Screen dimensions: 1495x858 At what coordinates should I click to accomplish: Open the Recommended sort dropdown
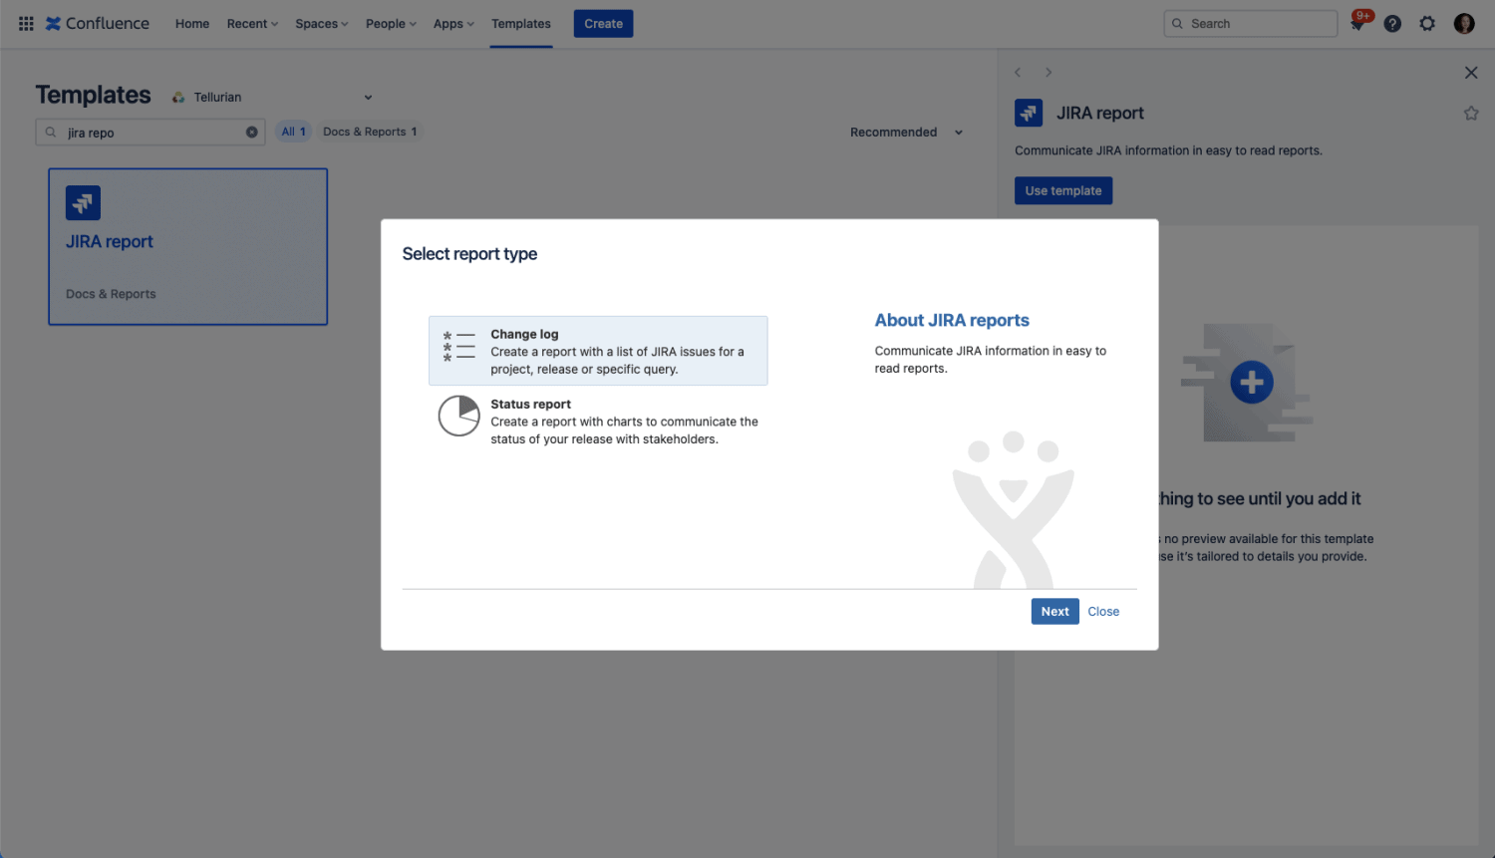pos(906,133)
